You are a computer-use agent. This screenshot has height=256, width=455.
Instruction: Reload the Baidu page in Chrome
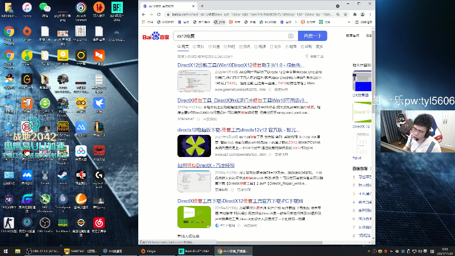(159, 14)
